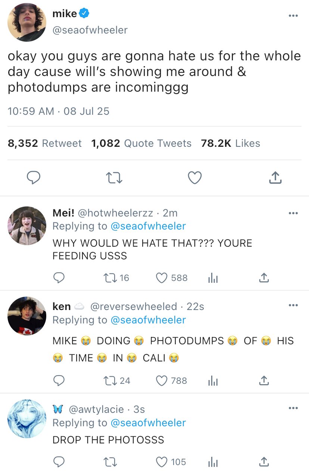
Task: Share mike's main tweet
Action: coord(275,178)
